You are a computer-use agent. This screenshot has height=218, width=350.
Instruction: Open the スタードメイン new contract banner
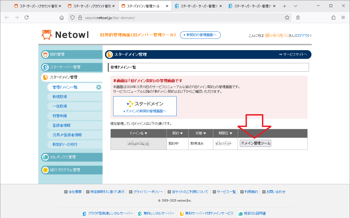tap(145, 106)
